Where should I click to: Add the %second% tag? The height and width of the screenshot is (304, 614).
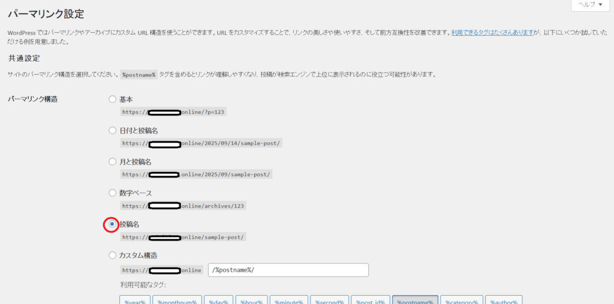tap(330, 300)
